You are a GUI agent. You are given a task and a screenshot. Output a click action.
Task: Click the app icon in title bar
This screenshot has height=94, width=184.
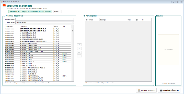click(x=2, y=2)
